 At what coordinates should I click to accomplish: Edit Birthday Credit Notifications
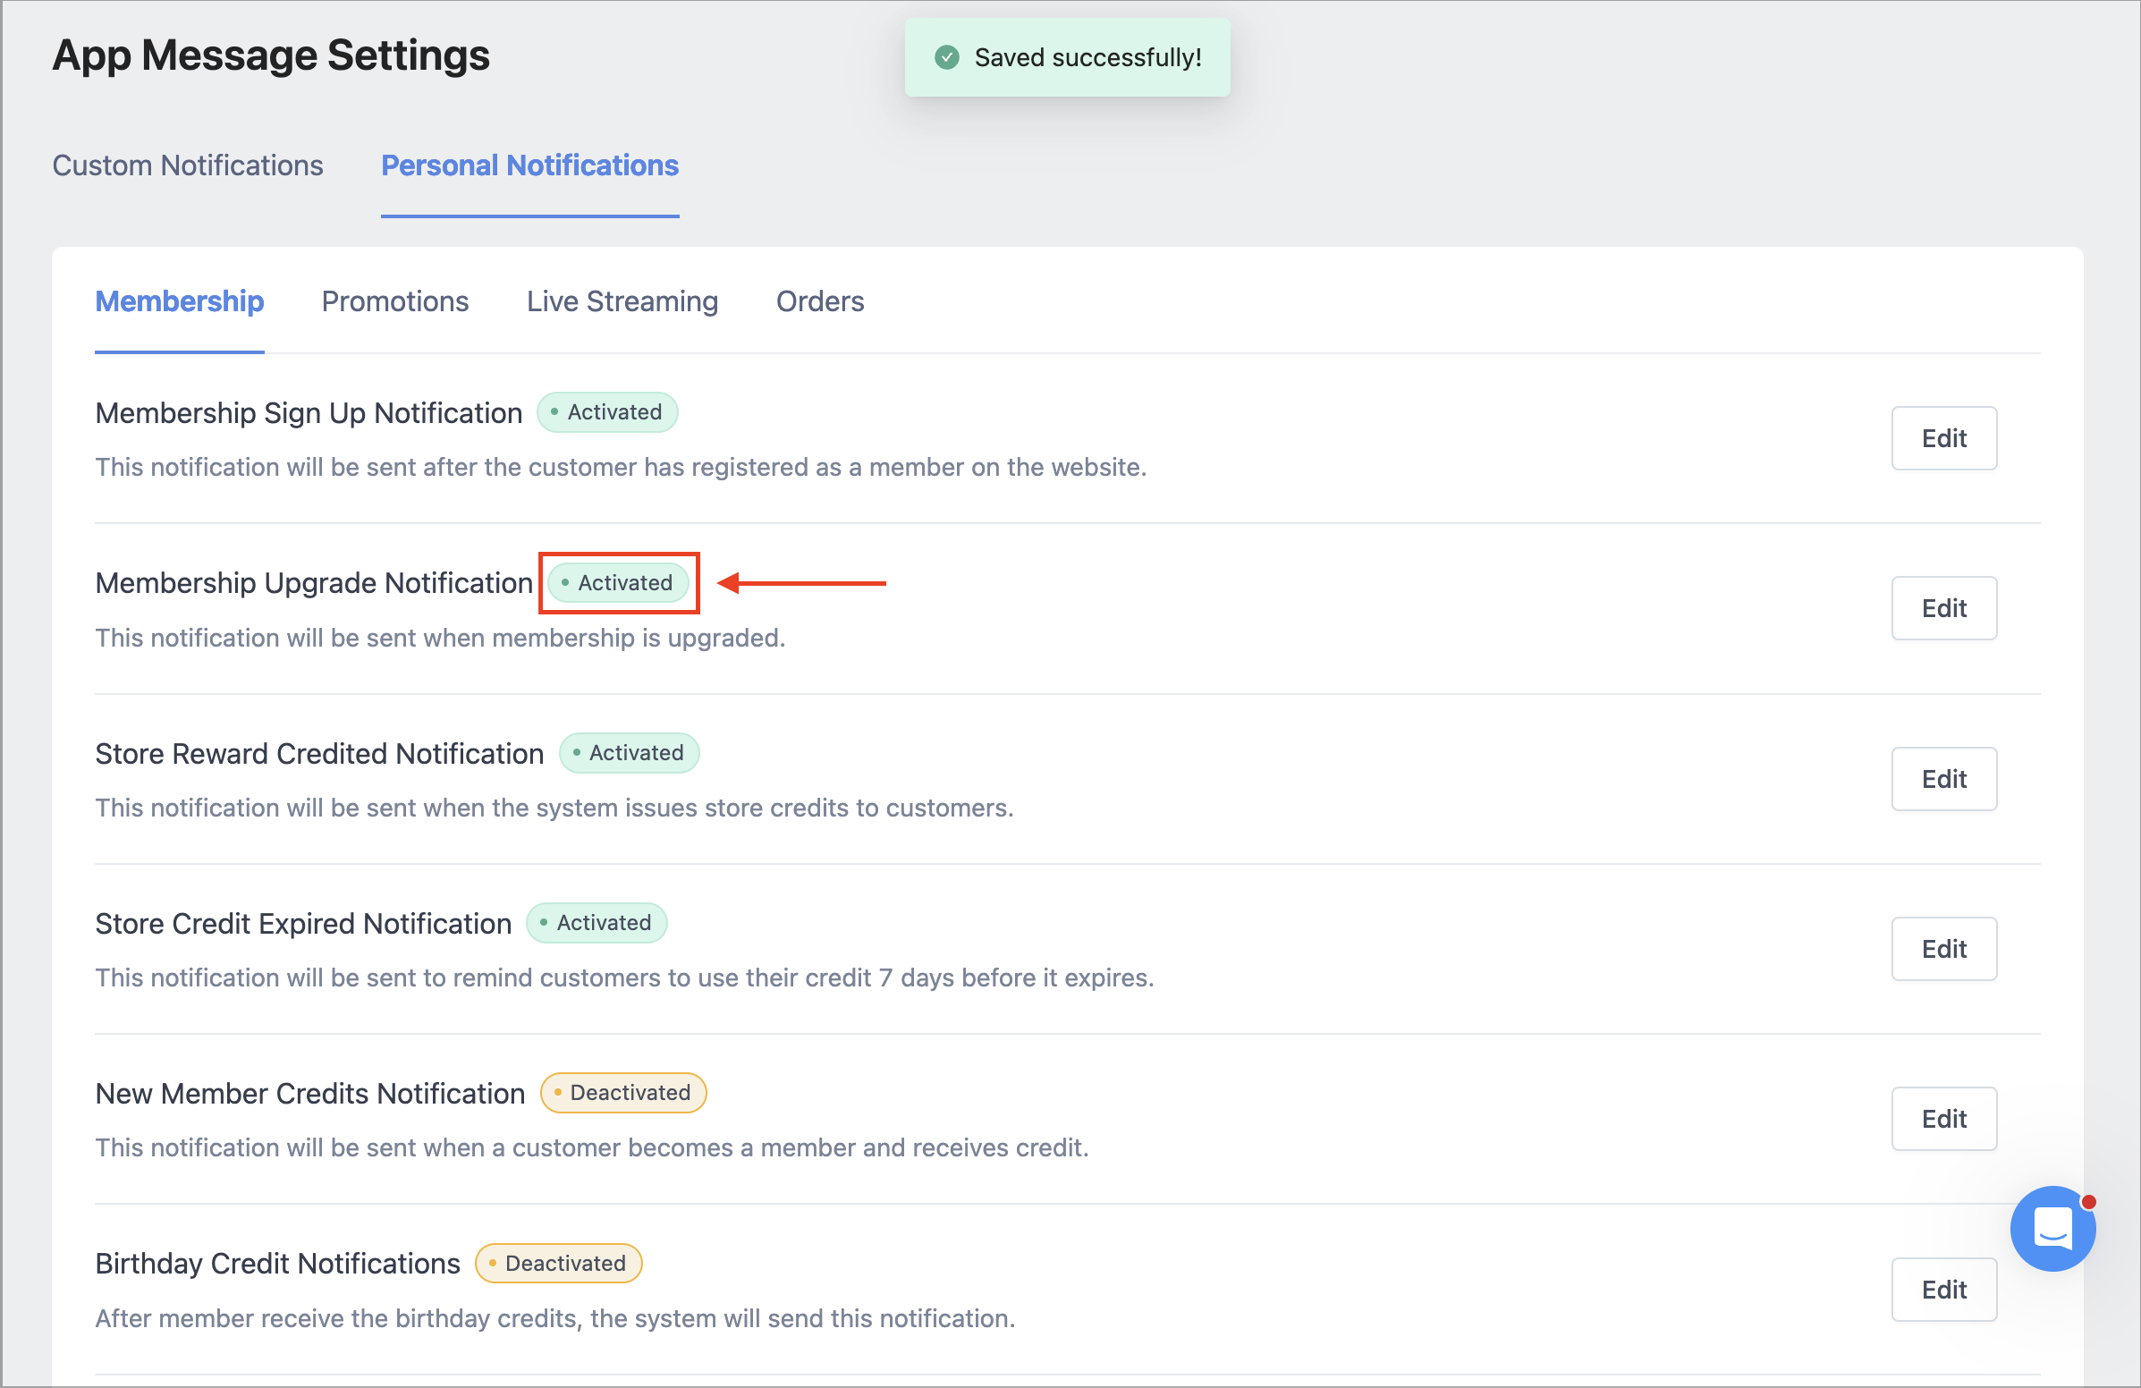[x=1944, y=1289]
